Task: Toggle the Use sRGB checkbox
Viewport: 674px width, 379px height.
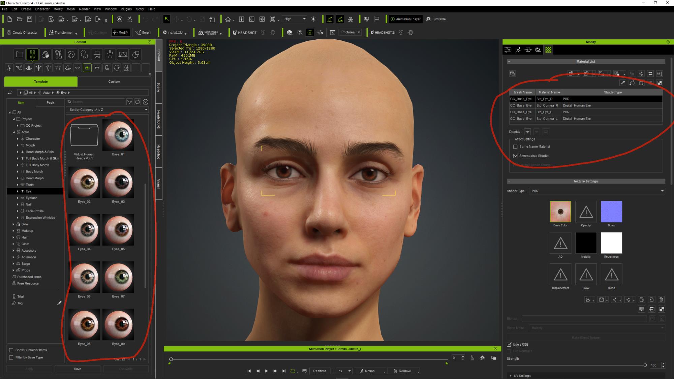Action: click(x=509, y=344)
